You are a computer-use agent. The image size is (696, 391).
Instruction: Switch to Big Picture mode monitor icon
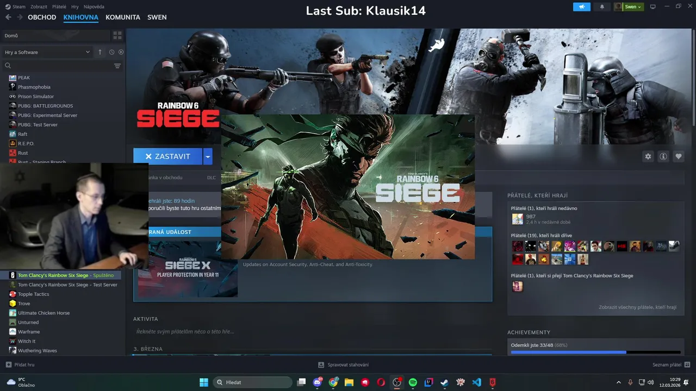653,7
